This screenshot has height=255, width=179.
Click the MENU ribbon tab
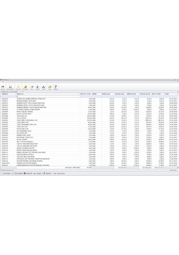pyautogui.click(x=3, y=82)
